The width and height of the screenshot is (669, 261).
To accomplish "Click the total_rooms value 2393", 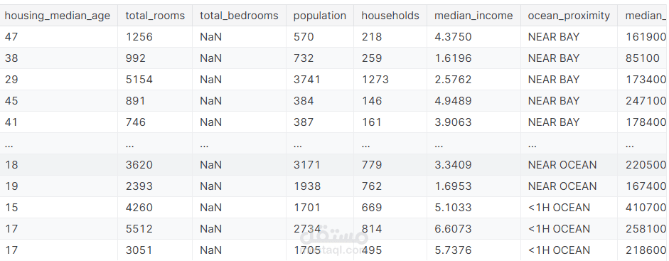I will (x=139, y=186).
